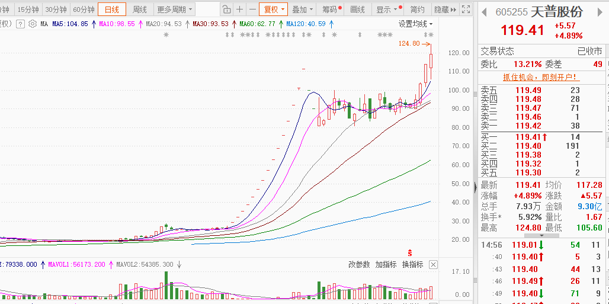Click the 隐藏 hide panel button

point(445,9)
